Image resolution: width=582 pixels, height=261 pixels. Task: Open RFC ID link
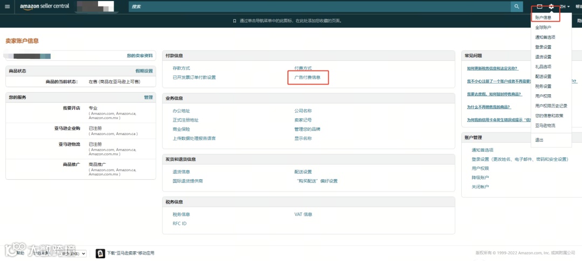coord(179,223)
